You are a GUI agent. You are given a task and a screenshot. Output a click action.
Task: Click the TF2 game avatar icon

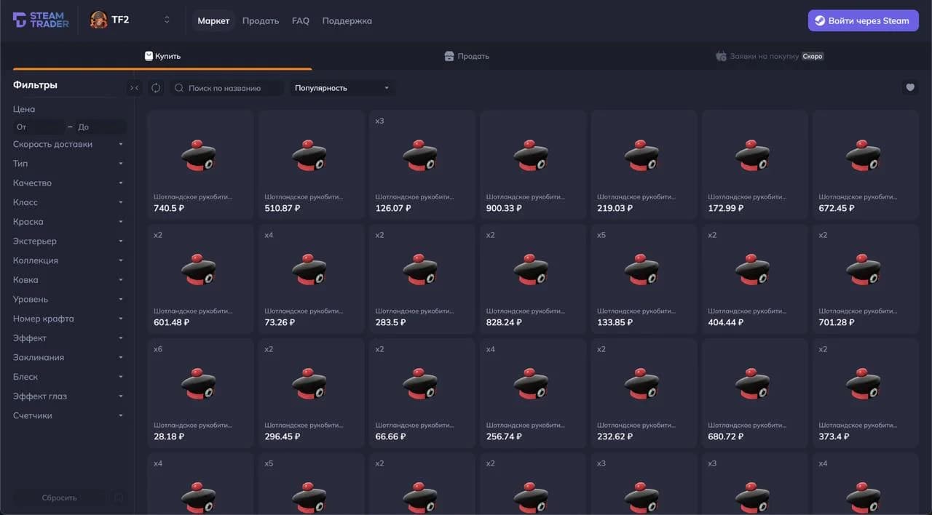click(99, 20)
